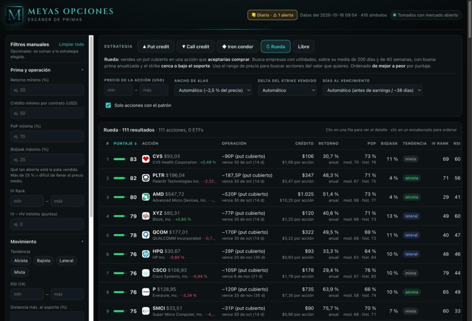Open the Diario 1 alerta badge

click(272, 15)
